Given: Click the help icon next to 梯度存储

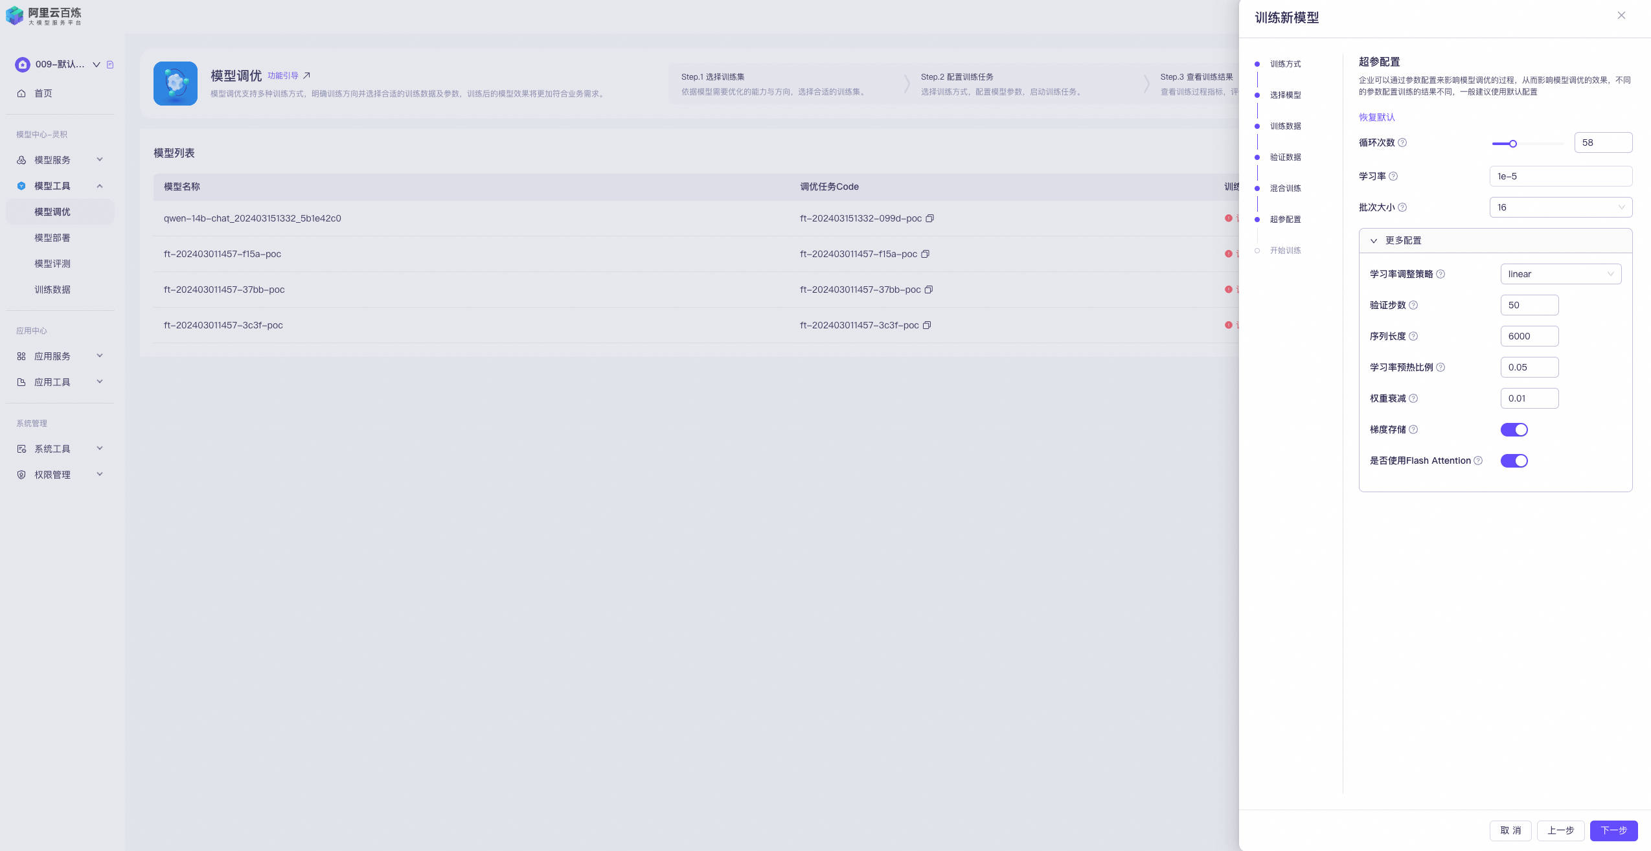Looking at the screenshot, I should (1413, 429).
